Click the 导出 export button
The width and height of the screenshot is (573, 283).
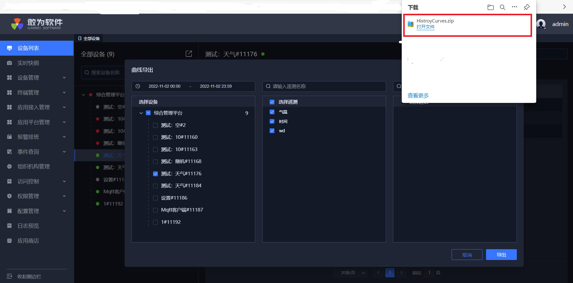click(501, 255)
